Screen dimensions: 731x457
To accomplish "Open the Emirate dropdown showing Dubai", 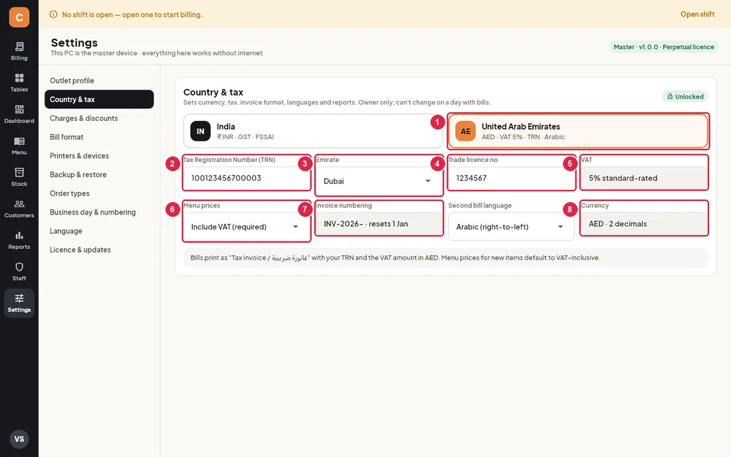I will click(x=379, y=181).
